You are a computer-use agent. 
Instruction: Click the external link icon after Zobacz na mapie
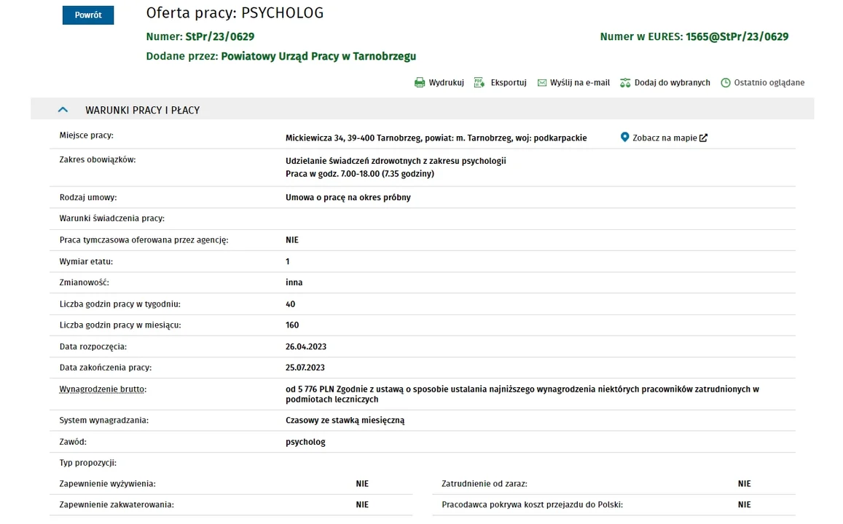pyautogui.click(x=703, y=138)
